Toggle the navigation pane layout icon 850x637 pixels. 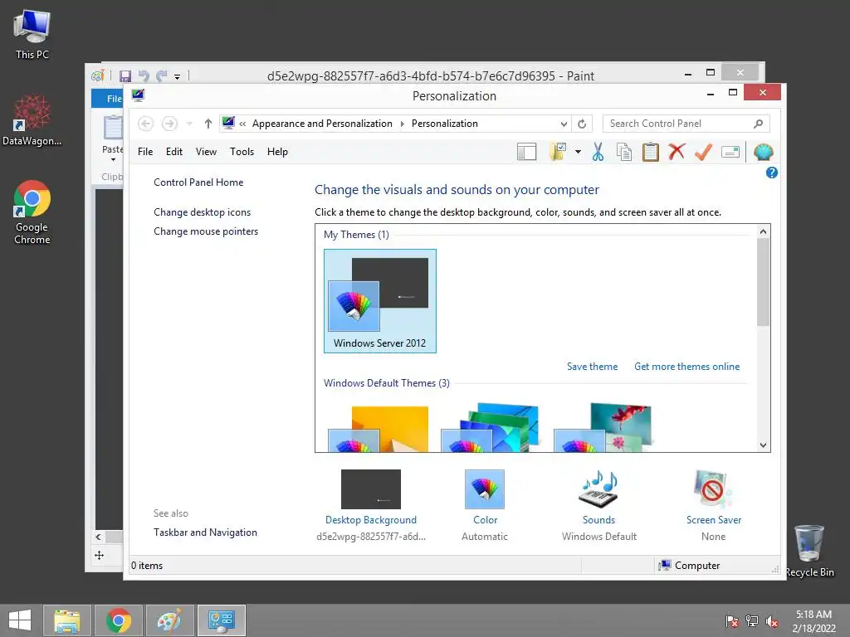[x=526, y=153]
